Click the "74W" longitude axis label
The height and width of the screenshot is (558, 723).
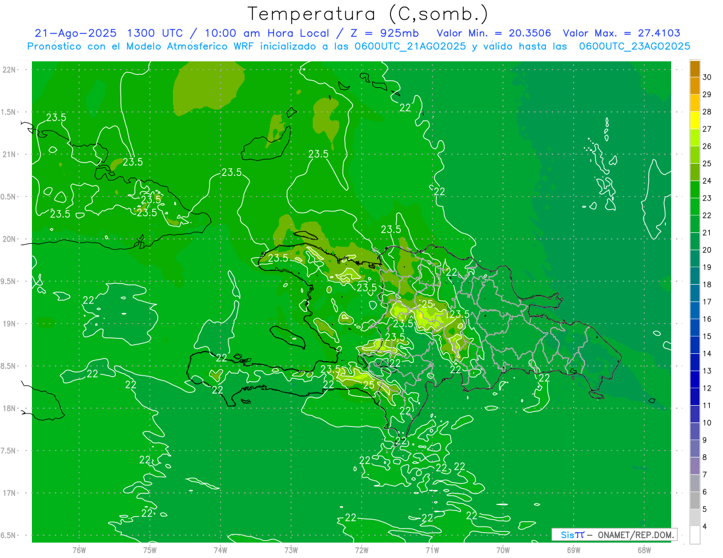coord(221,550)
